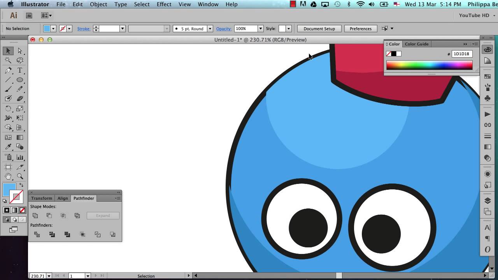Switch to the Align tab
Screen dimensions: 498x280
(63, 198)
